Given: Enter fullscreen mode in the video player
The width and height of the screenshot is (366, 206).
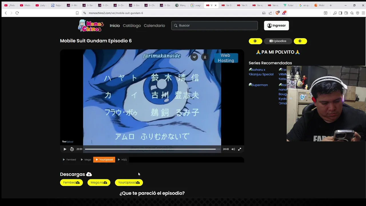Looking at the screenshot, I should click(x=240, y=149).
